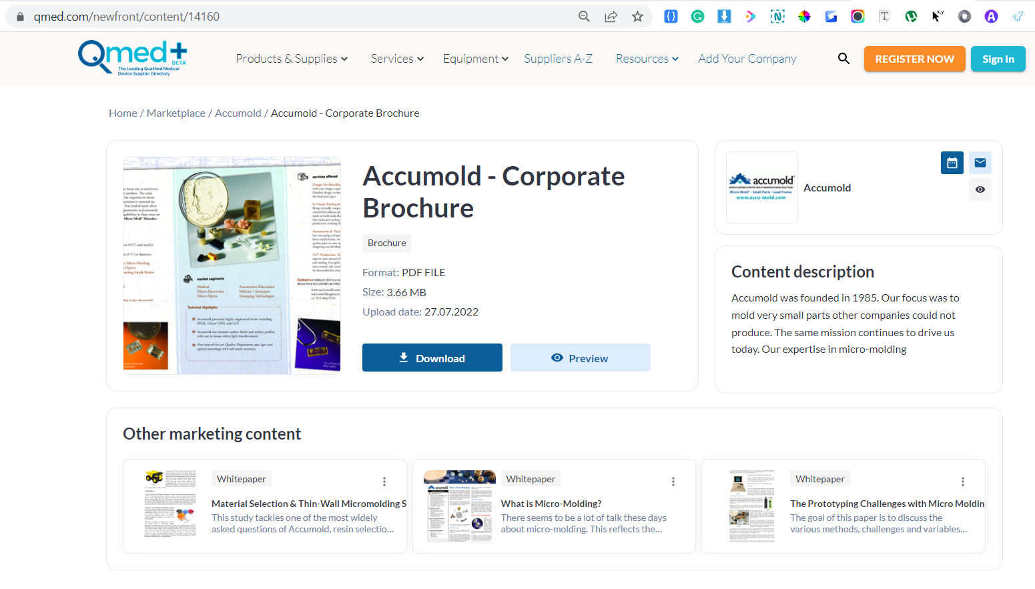Click the browser zoom magnifier icon

point(584,17)
